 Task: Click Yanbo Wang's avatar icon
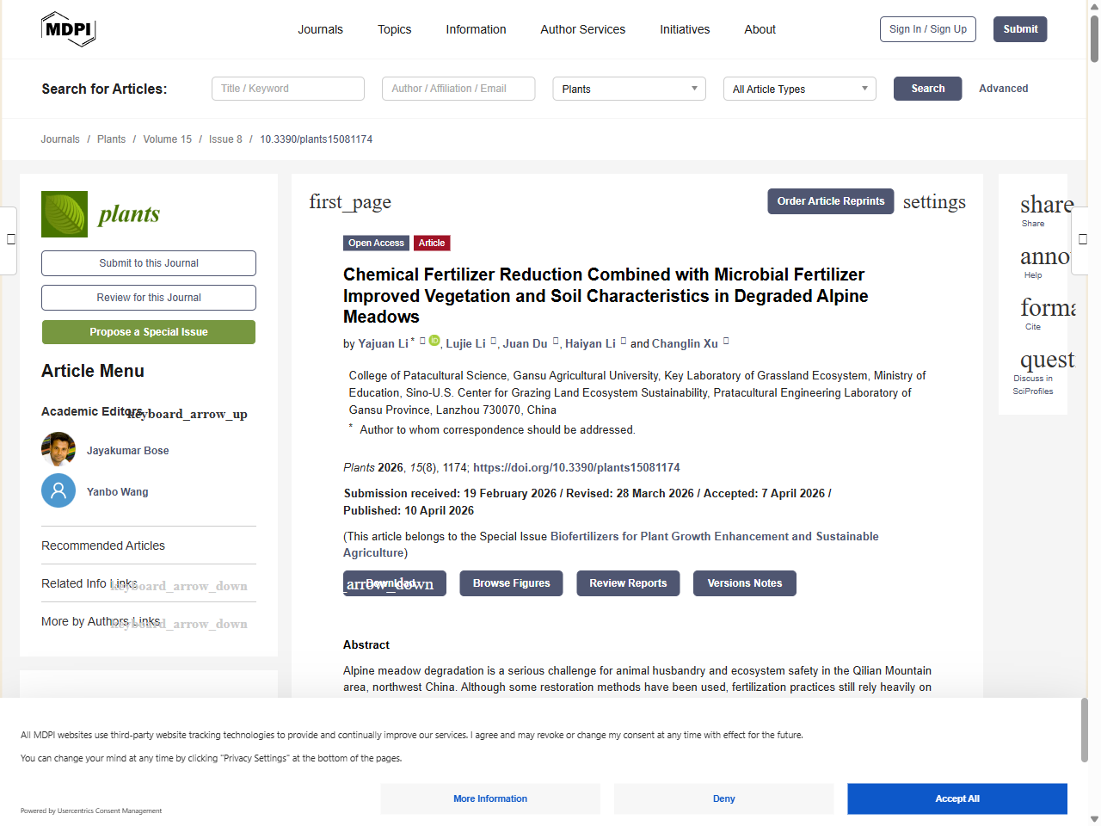(x=58, y=490)
